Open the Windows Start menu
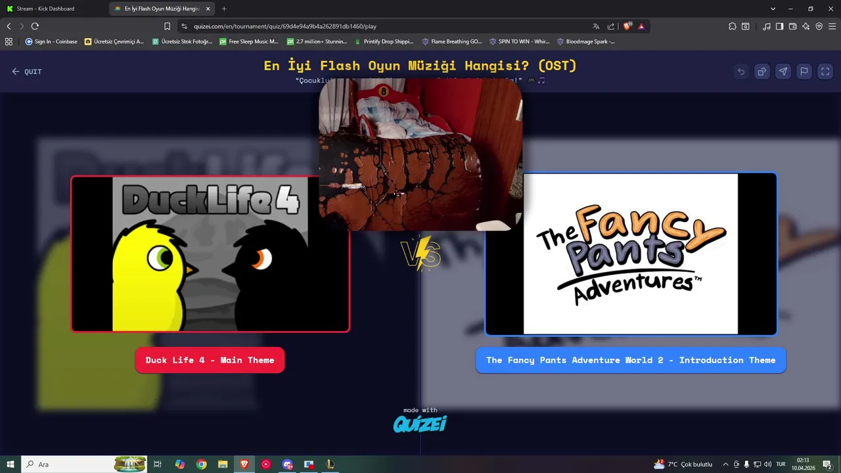This screenshot has height=473, width=841. (11, 464)
